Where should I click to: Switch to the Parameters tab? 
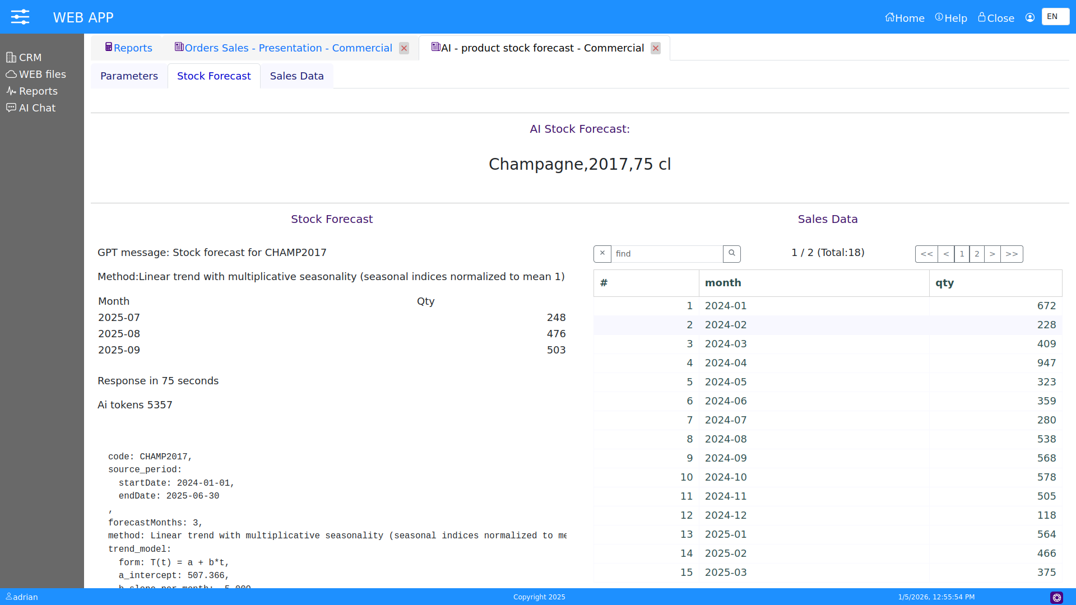click(x=129, y=76)
